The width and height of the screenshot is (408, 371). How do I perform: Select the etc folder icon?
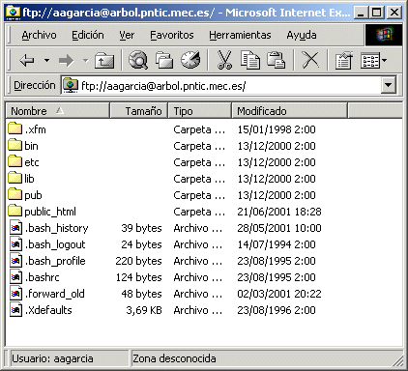(15, 161)
